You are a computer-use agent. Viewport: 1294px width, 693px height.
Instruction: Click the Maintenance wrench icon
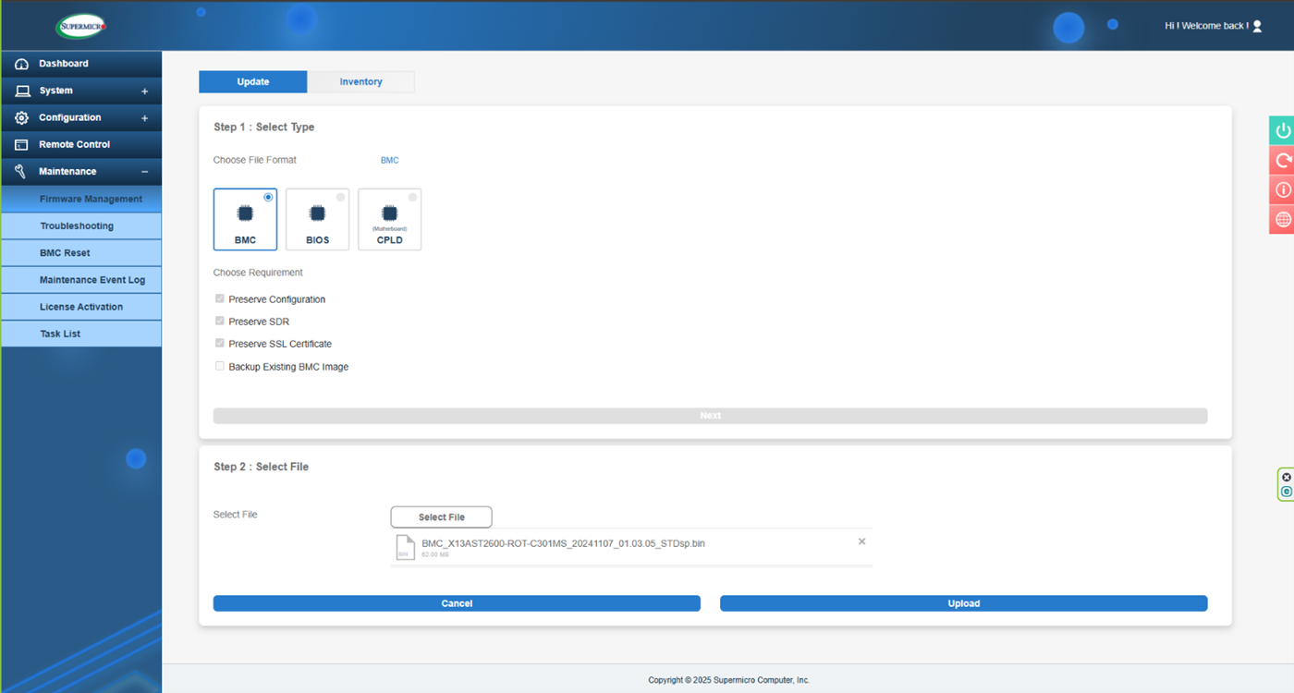[21, 172]
